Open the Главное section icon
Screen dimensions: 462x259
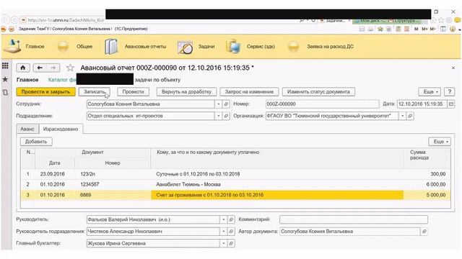(x=12, y=46)
